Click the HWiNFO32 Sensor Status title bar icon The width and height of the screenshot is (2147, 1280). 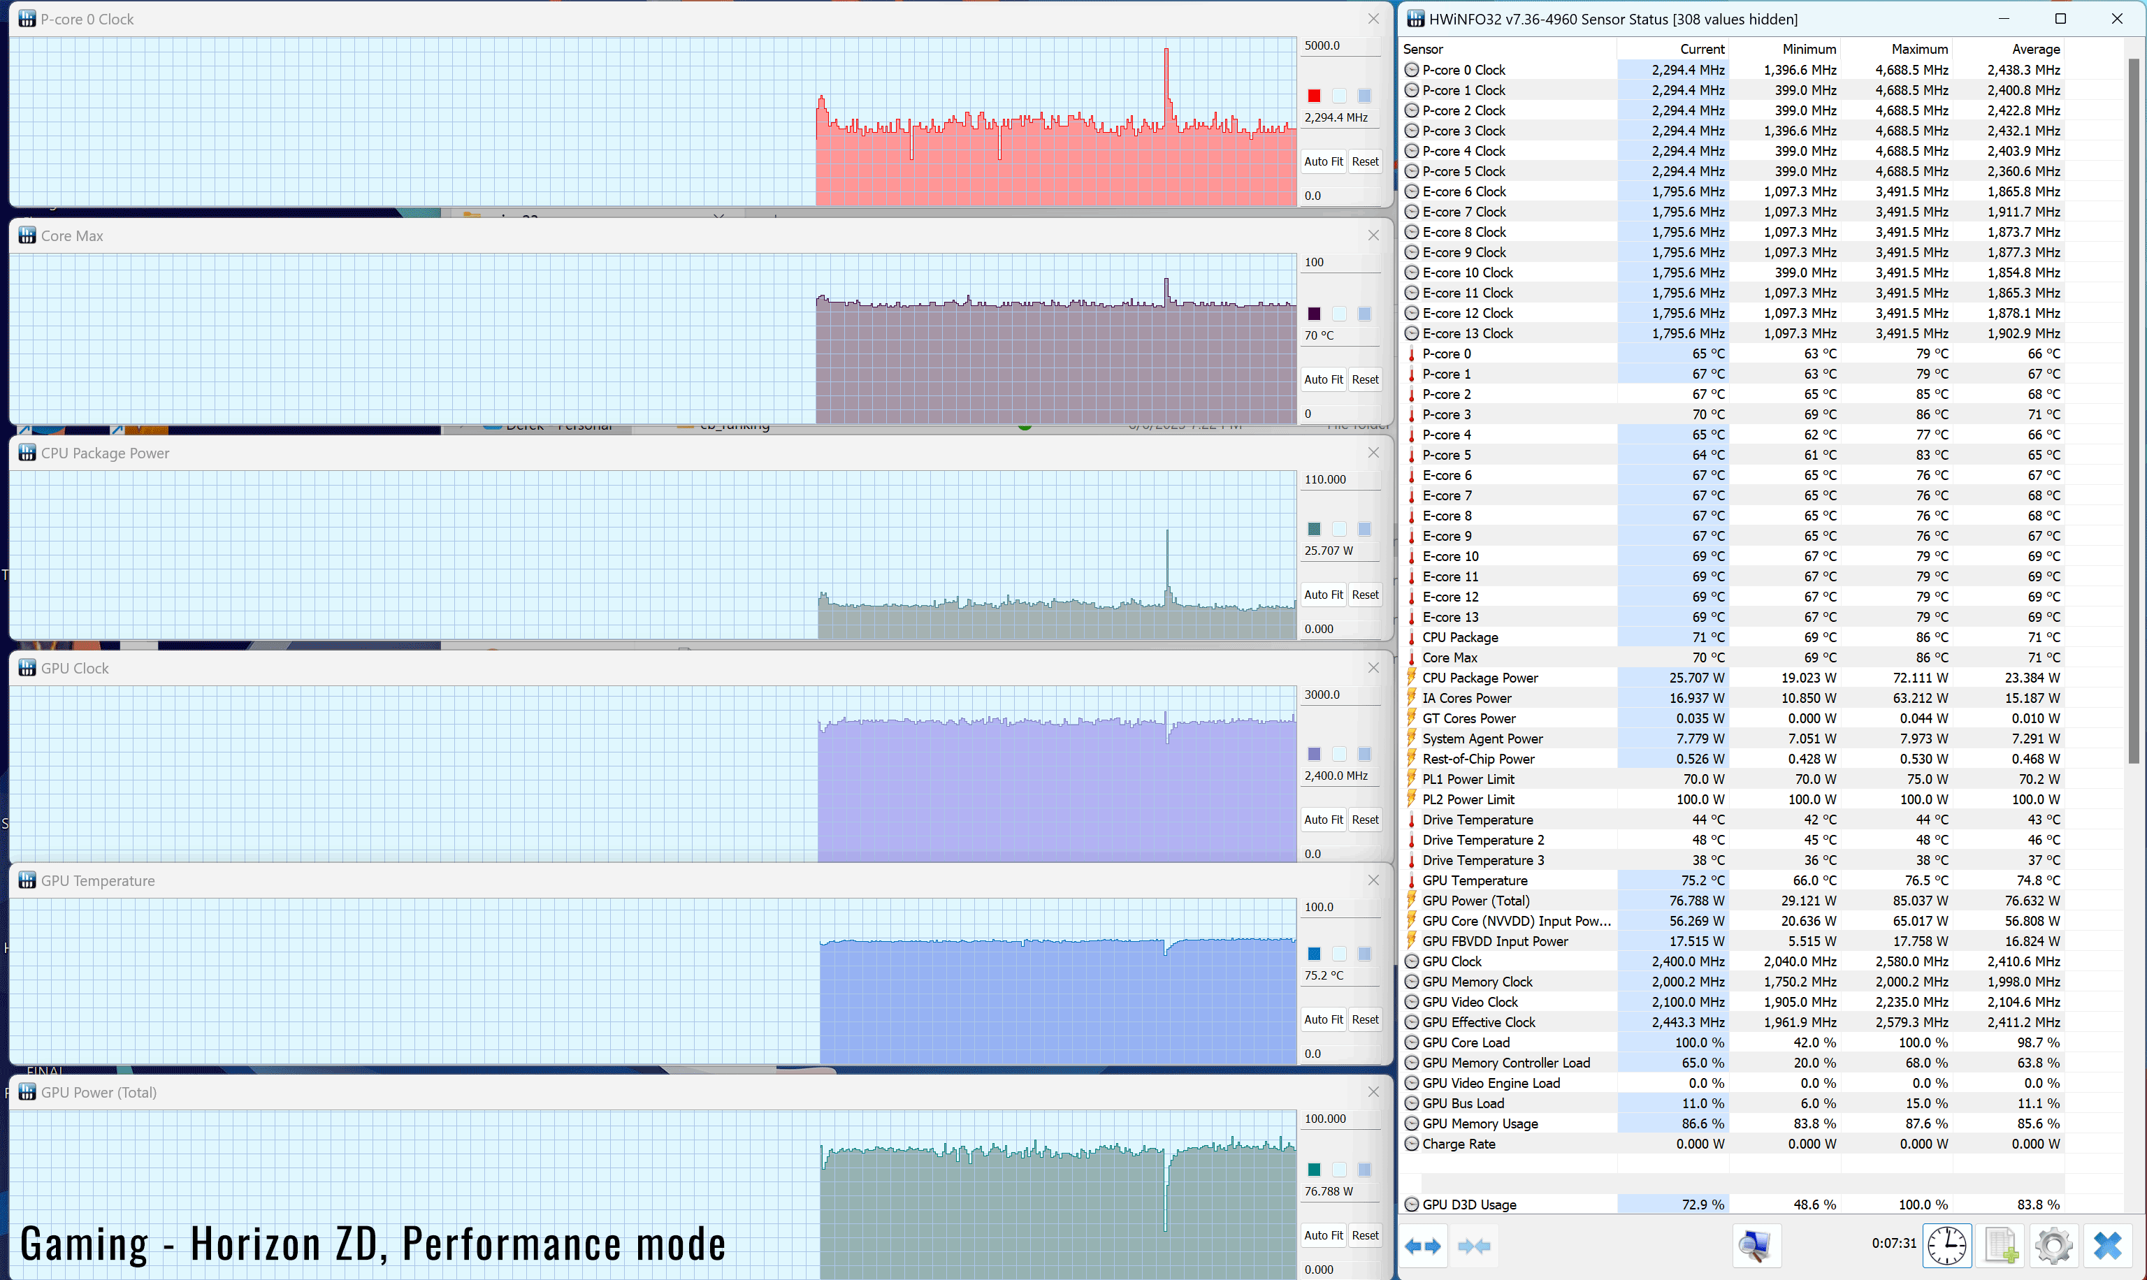(1415, 19)
